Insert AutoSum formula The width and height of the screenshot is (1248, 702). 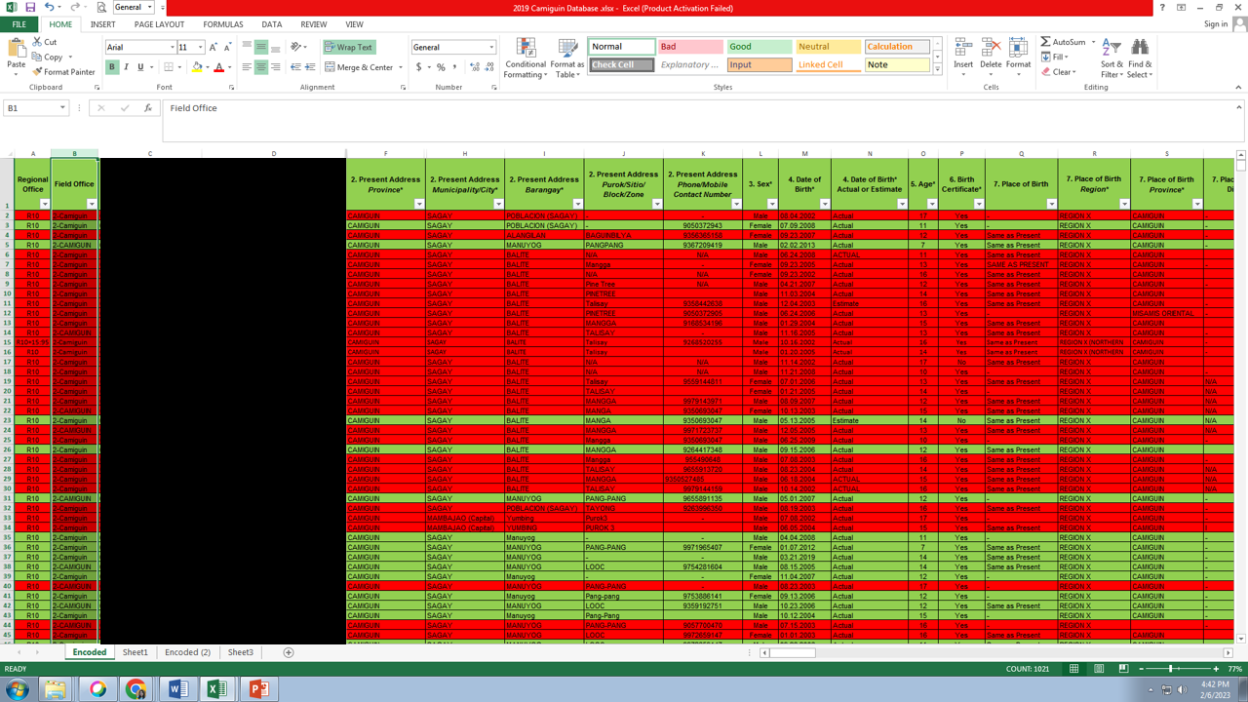[1063, 42]
